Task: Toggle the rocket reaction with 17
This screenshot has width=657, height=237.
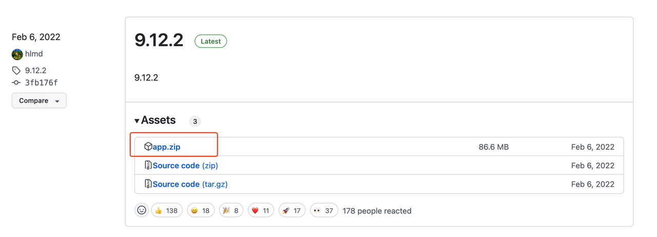Action: click(292, 210)
